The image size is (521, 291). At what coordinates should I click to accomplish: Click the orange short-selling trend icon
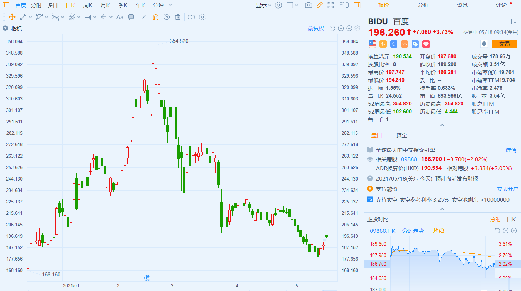(405, 44)
